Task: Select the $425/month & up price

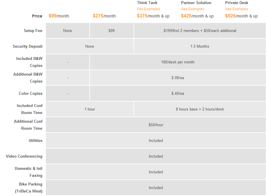Action: click(x=197, y=16)
